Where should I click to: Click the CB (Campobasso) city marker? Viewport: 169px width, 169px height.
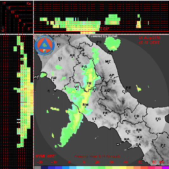[136, 118]
